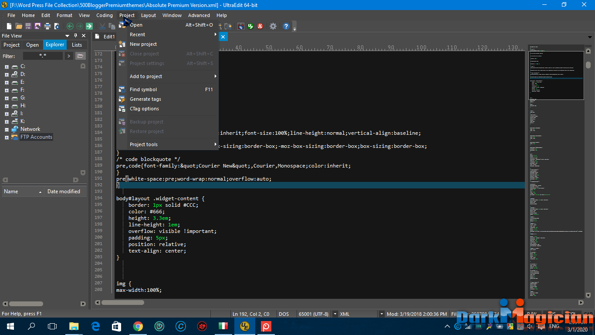Sort the file list by Date modified

(x=66, y=191)
